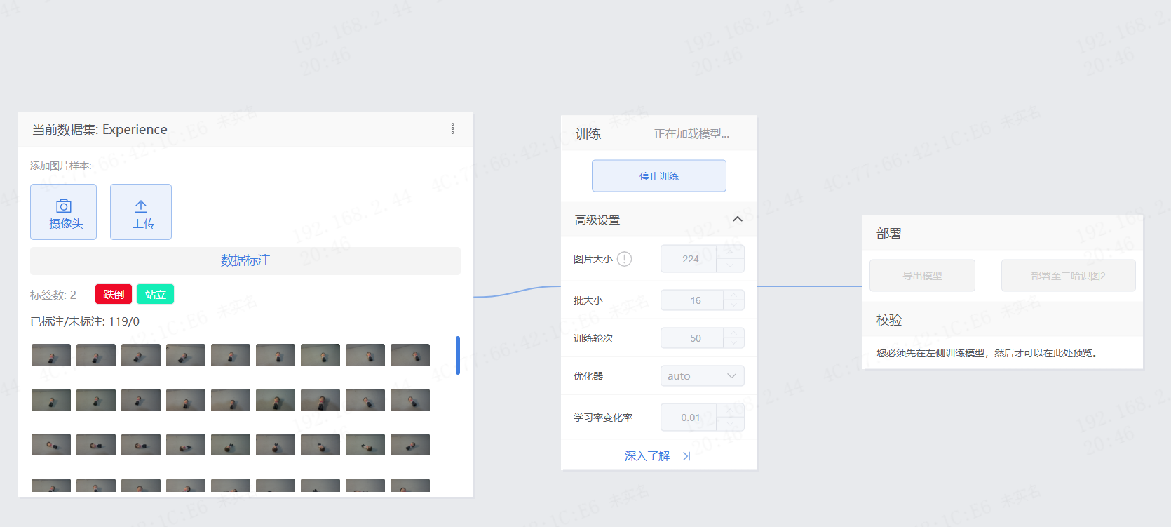The width and height of the screenshot is (1171, 527).
Task: Click the 图片大小 info exclamation icon
Action: (x=624, y=259)
